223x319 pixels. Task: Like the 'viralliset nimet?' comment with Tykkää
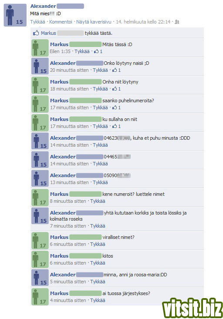[98, 244]
